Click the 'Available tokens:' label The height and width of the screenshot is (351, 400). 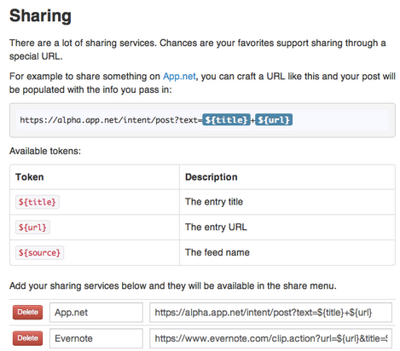click(45, 151)
